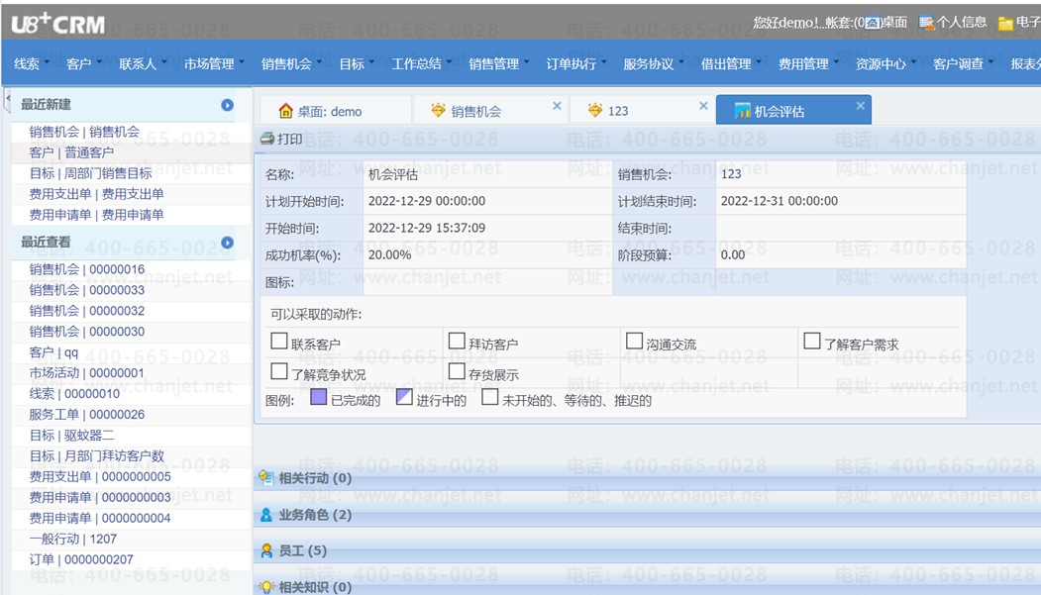Open 个人信息 icon in top header

[x=926, y=23]
